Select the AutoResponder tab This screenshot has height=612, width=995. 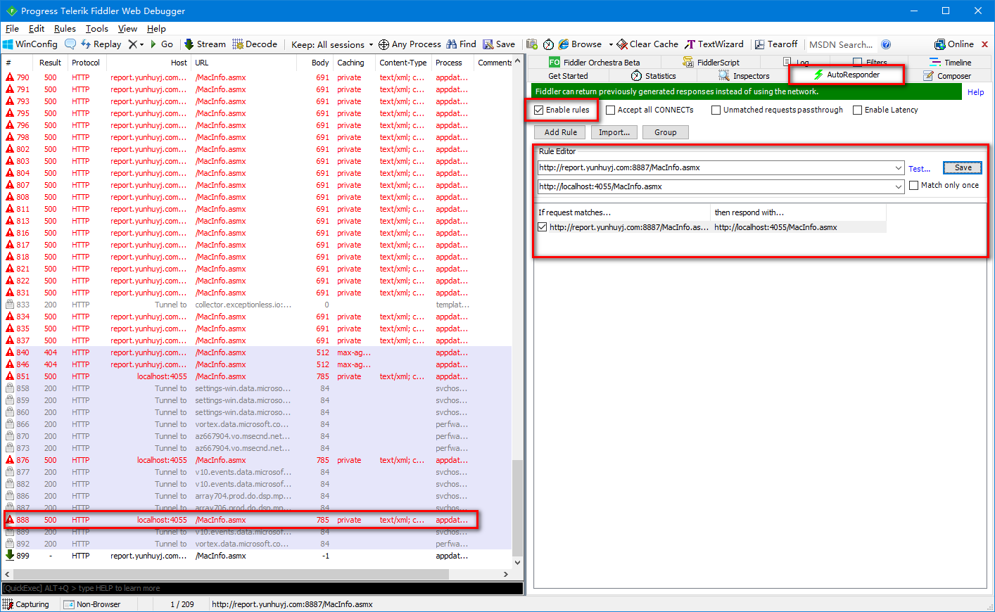(847, 75)
